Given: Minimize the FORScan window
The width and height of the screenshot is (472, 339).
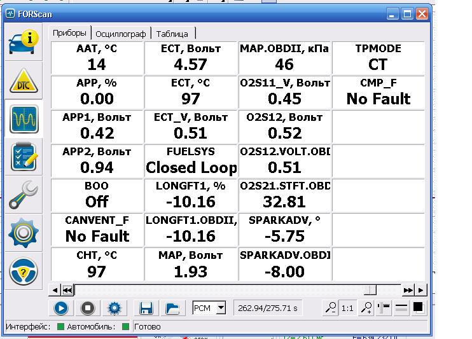Looking at the screenshot, I should click(x=392, y=14).
